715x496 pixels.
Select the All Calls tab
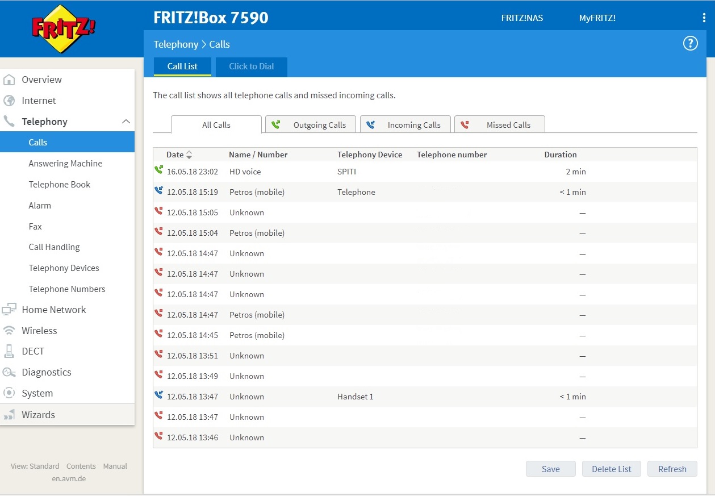point(216,125)
